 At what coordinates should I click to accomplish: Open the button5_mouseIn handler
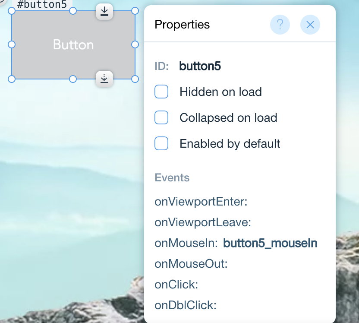pos(270,243)
